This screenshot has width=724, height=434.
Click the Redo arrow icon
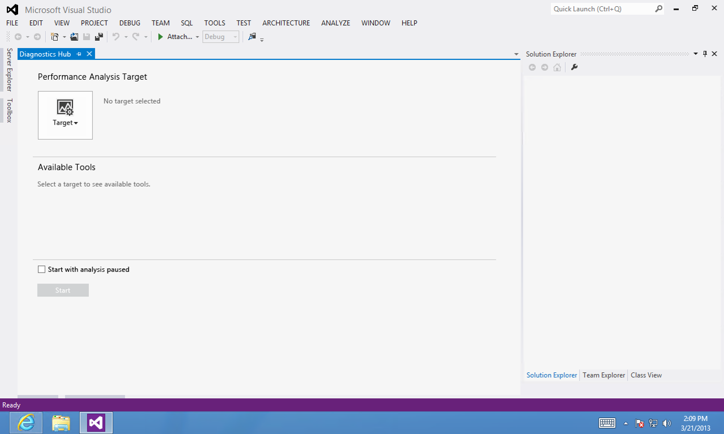(x=135, y=37)
